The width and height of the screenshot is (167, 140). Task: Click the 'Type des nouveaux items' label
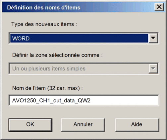click(44, 24)
